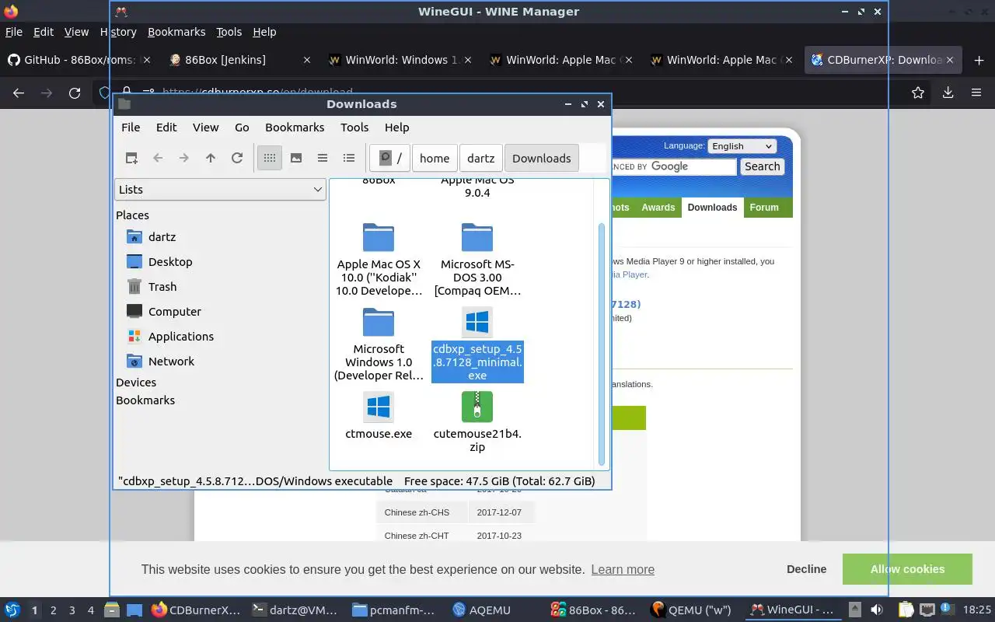Click Google search field on website
The height and width of the screenshot is (622, 995).
point(673,166)
